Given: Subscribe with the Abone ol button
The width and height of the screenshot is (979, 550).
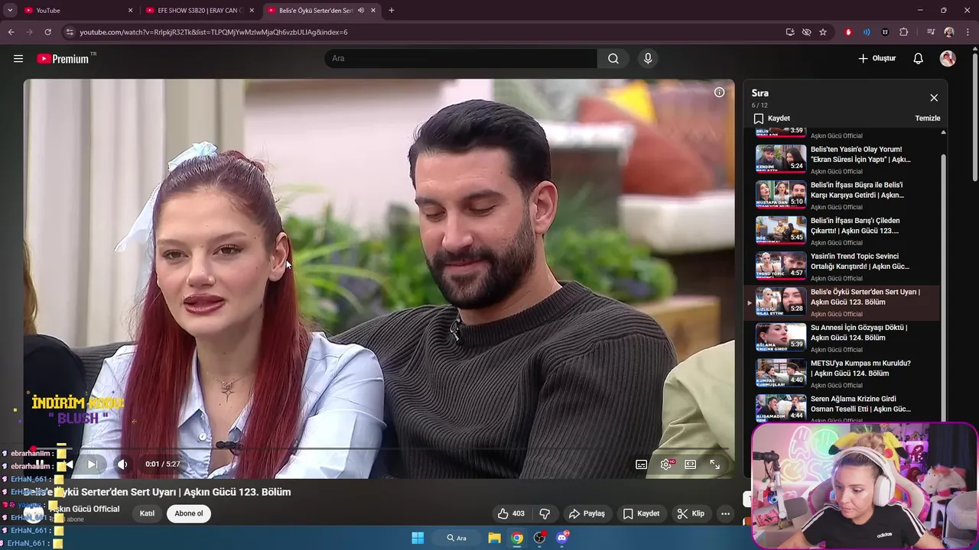Looking at the screenshot, I should pos(189,513).
